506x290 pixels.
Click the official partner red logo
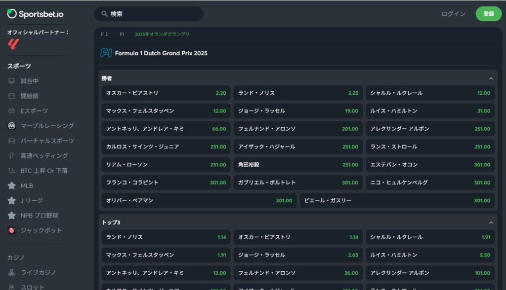click(x=13, y=44)
